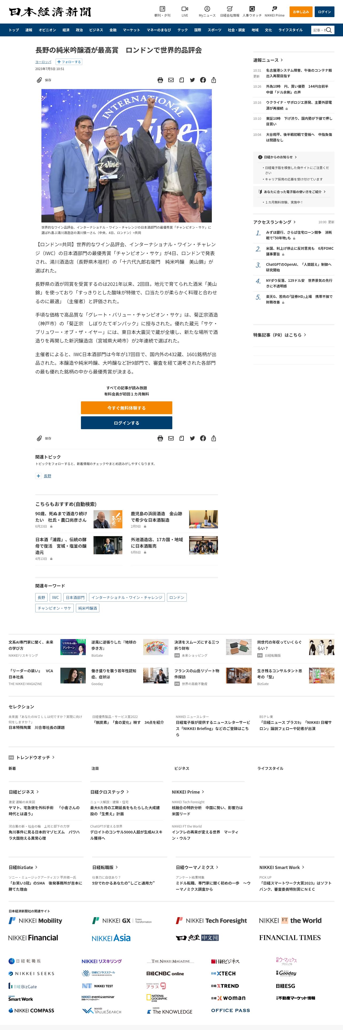The image size is (343, 1030).
Task: Open the 人事ウオッチ icon
Action: point(252,9)
